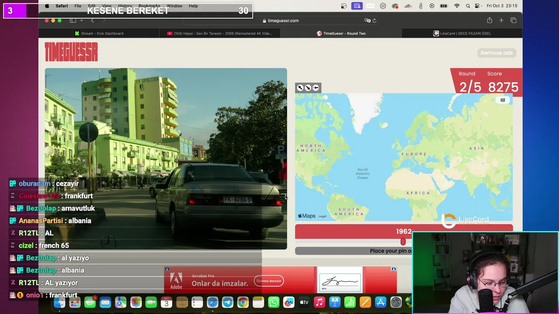Open Finder from the Dock
Image resolution: width=559 pixels, height=314 pixels.
(59, 302)
